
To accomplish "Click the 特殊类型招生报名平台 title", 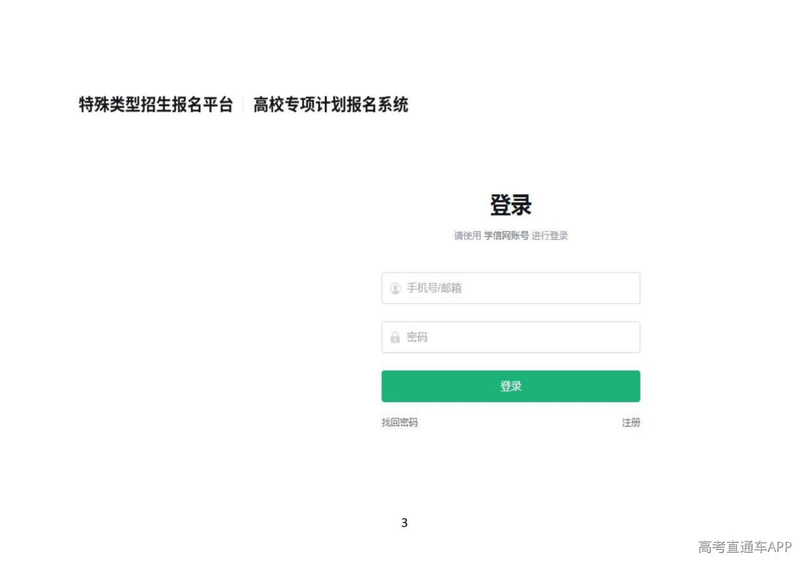I will 156,104.
